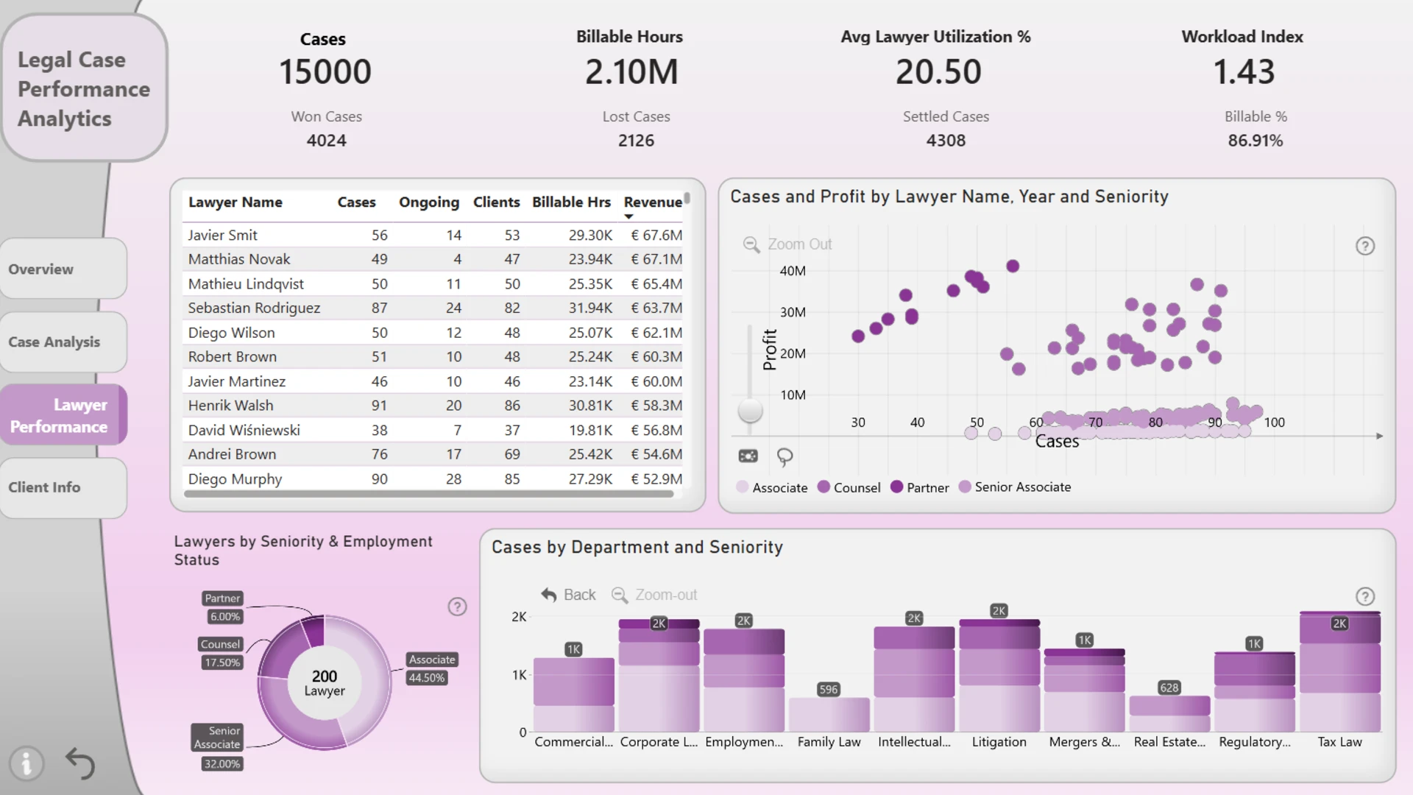The height and width of the screenshot is (795, 1413).
Task: Click the Counsel 17.50% donut label
Action: [x=221, y=653]
